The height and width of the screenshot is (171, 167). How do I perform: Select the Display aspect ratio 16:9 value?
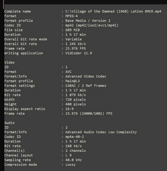tap(69, 109)
